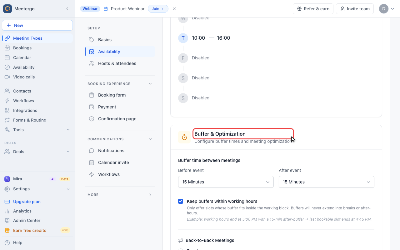Open the Basics setup tab
Screen dimensions: 400x250
click(x=120, y=40)
